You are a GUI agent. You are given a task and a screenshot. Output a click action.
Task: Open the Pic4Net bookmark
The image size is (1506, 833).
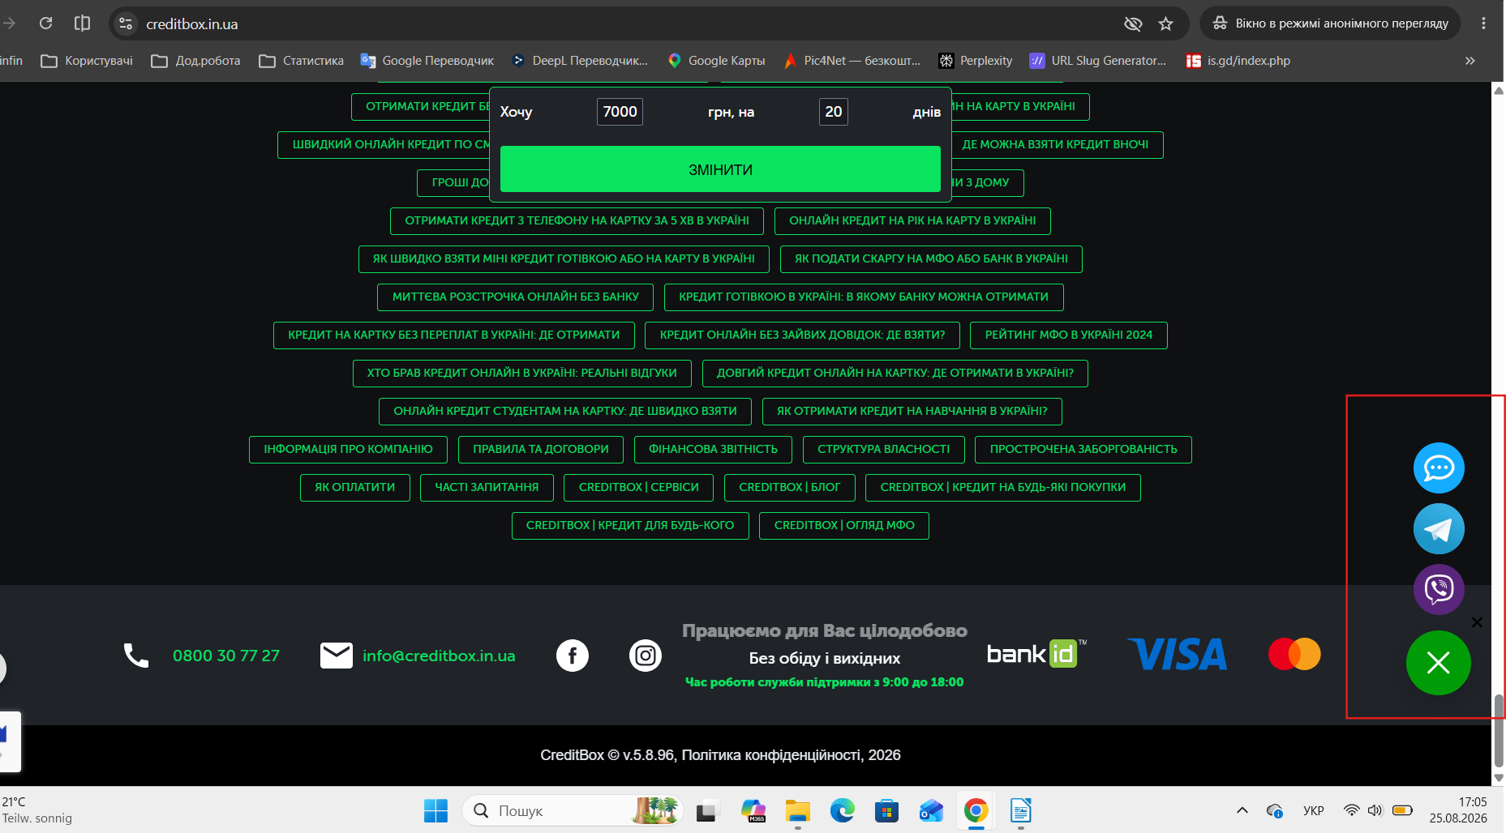click(852, 61)
